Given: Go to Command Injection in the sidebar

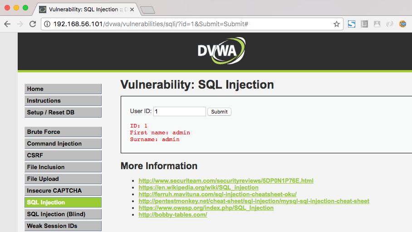Looking at the screenshot, I should [63, 144].
